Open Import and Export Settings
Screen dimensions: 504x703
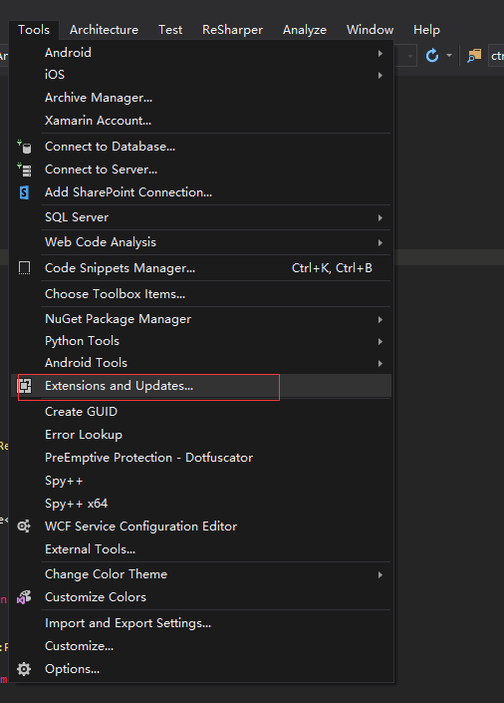pos(201,623)
